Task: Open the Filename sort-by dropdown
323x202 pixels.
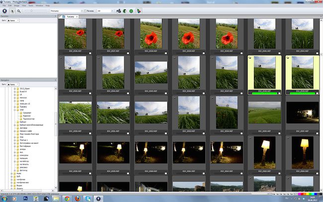Action: coord(67,11)
